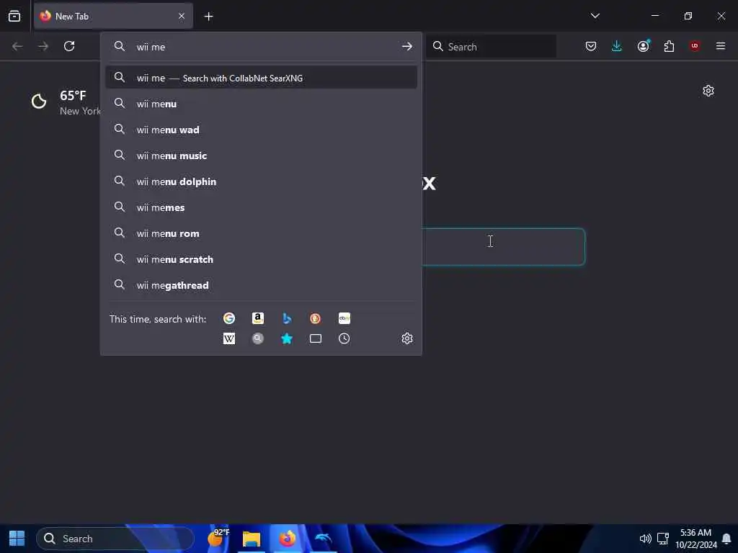
Task: Go back one page
Action: [x=17, y=46]
